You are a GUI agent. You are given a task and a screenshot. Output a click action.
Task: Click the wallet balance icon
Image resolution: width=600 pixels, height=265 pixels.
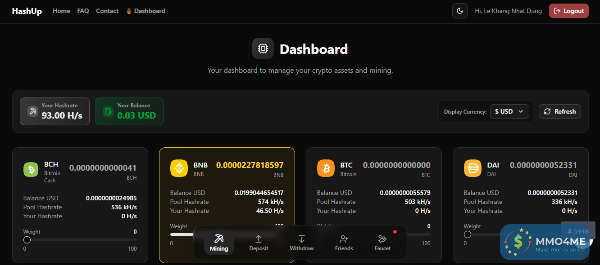[108, 111]
